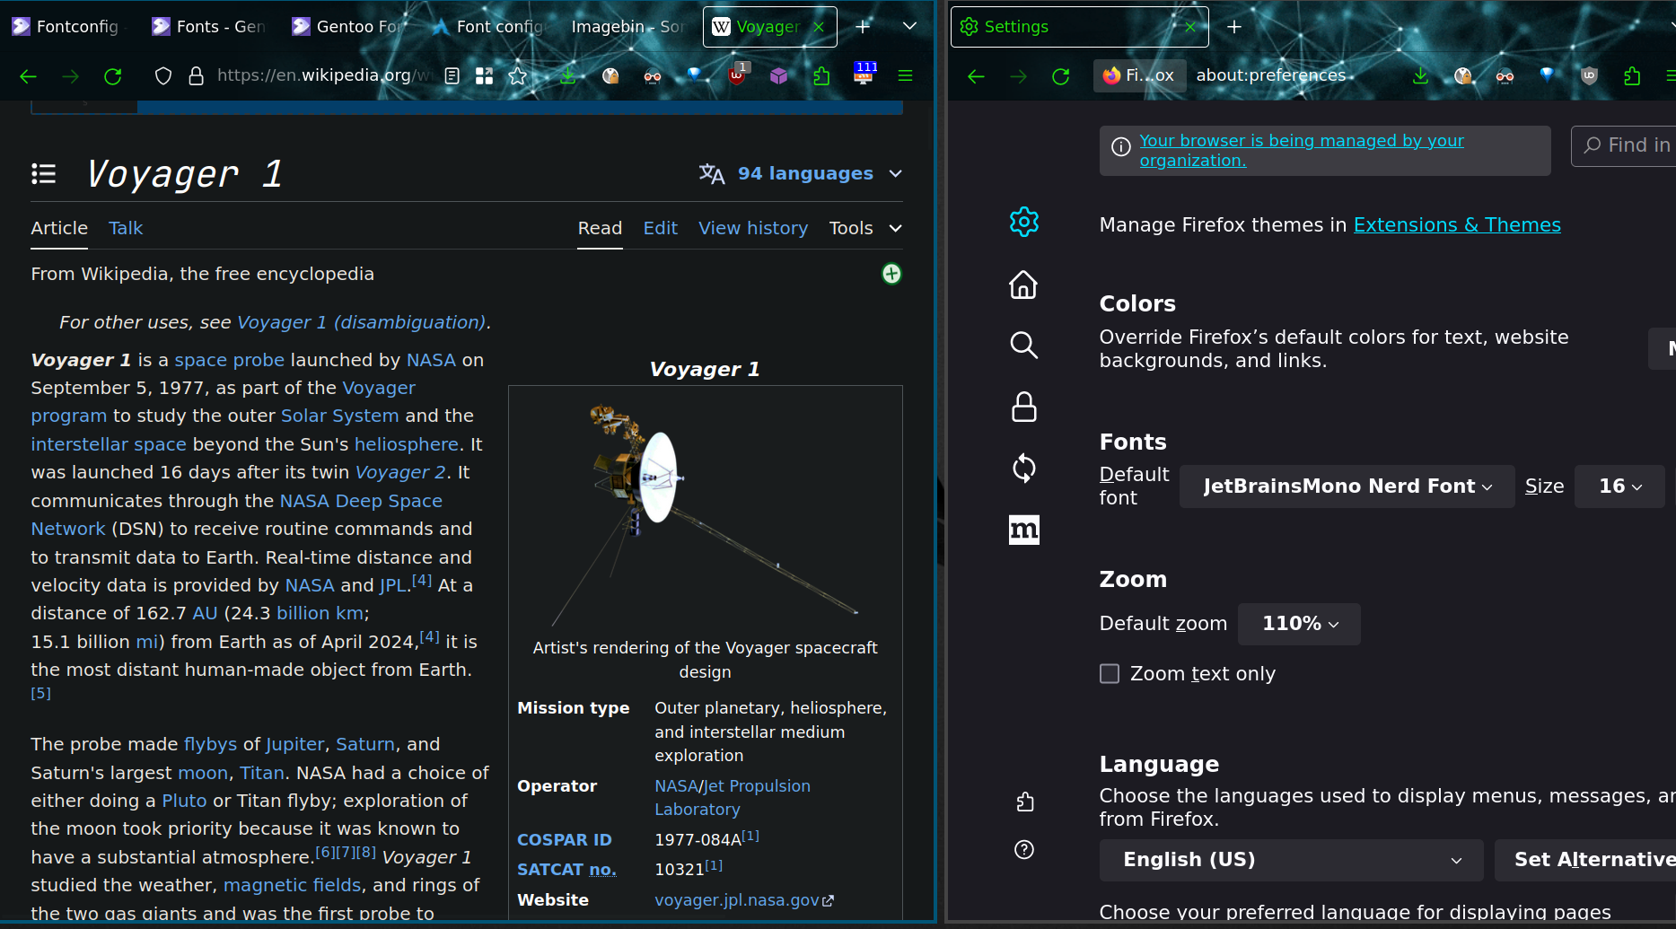Expand the Wikipedia Tools menu
The width and height of the screenshot is (1676, 929).
(865, 228)
